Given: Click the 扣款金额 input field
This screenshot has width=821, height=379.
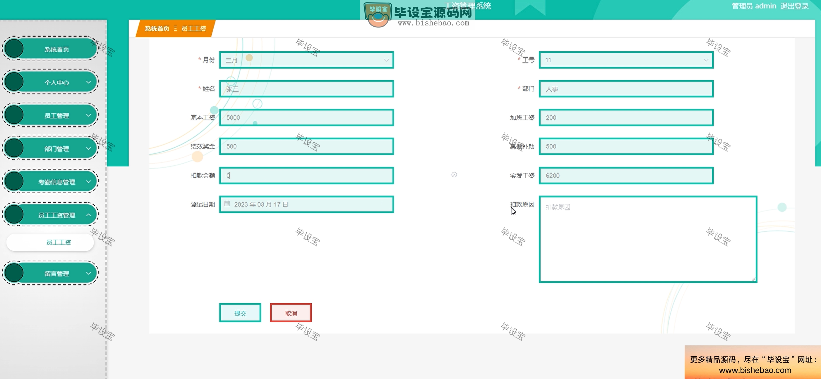Looking at the screenshot, I should pos(307,175).
